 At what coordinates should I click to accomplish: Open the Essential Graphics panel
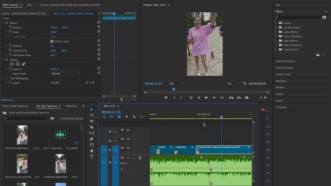[x=285, y=61]
